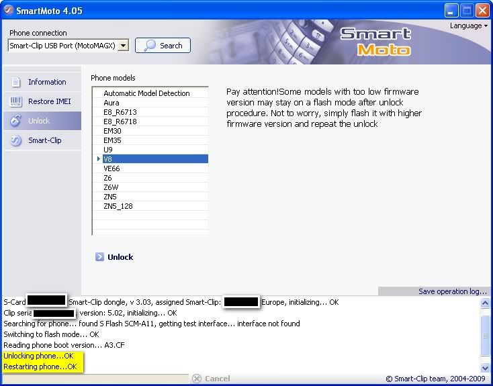The image size is (493, 386).
Task: Open the Information tab
Action: [42, 82]
